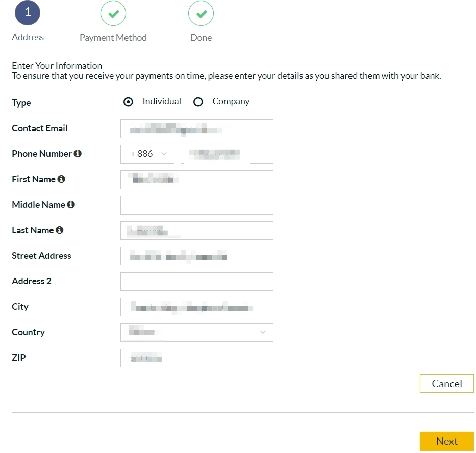Image resolution: width=476 pixels, height=453 pixels.
Task: Select the Individual type radio button
Action: [x=128, y=102]
